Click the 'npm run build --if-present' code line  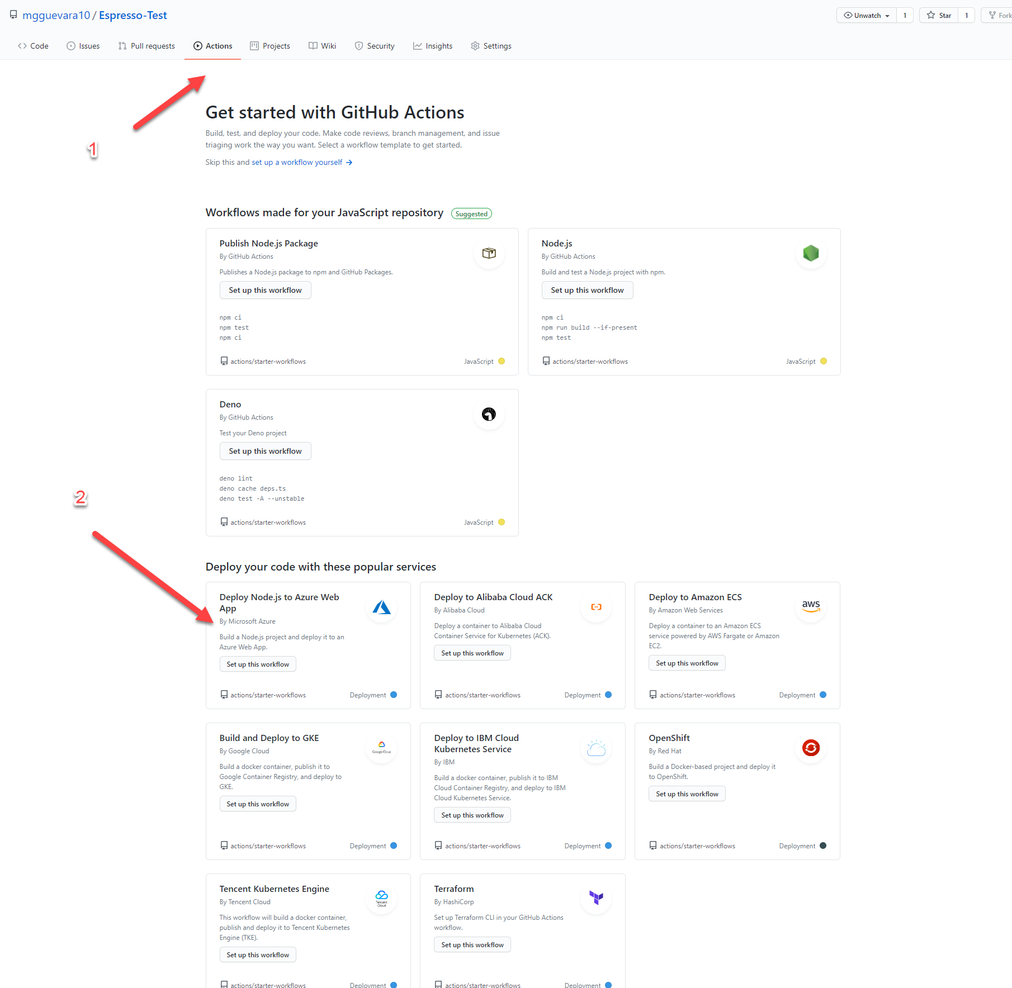(589, 327)
